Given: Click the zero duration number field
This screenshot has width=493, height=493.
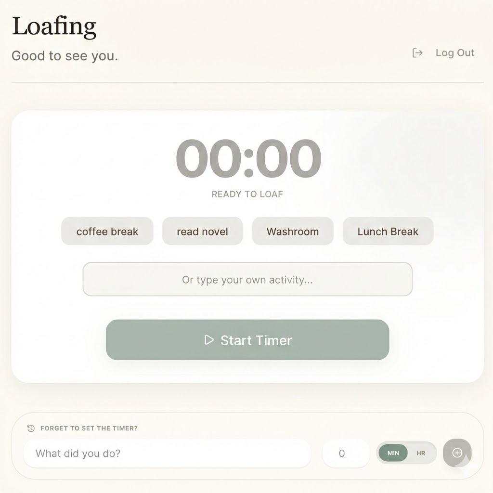Looking at the screenshot, I should tap(345, 453).
